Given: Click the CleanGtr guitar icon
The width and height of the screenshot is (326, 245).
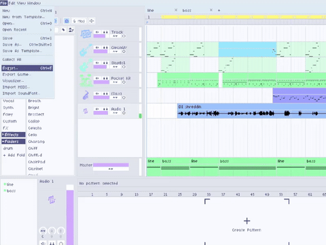Looking at the screenshot, I should click(x=86, y=50).
